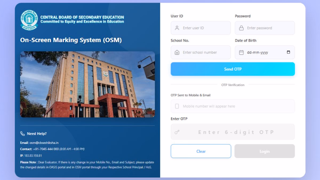This screenshot has width=320, height=180.
Task: Open the date picker calendar button
Action: 288,52
